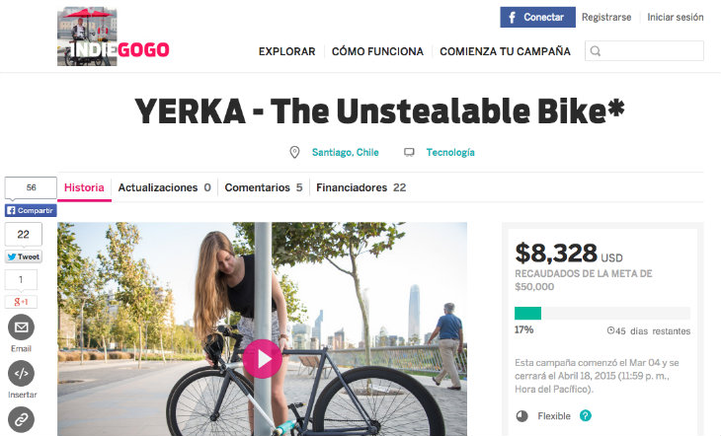Click the Google +1 button
721x436 pixels.
tap(21, 302)
